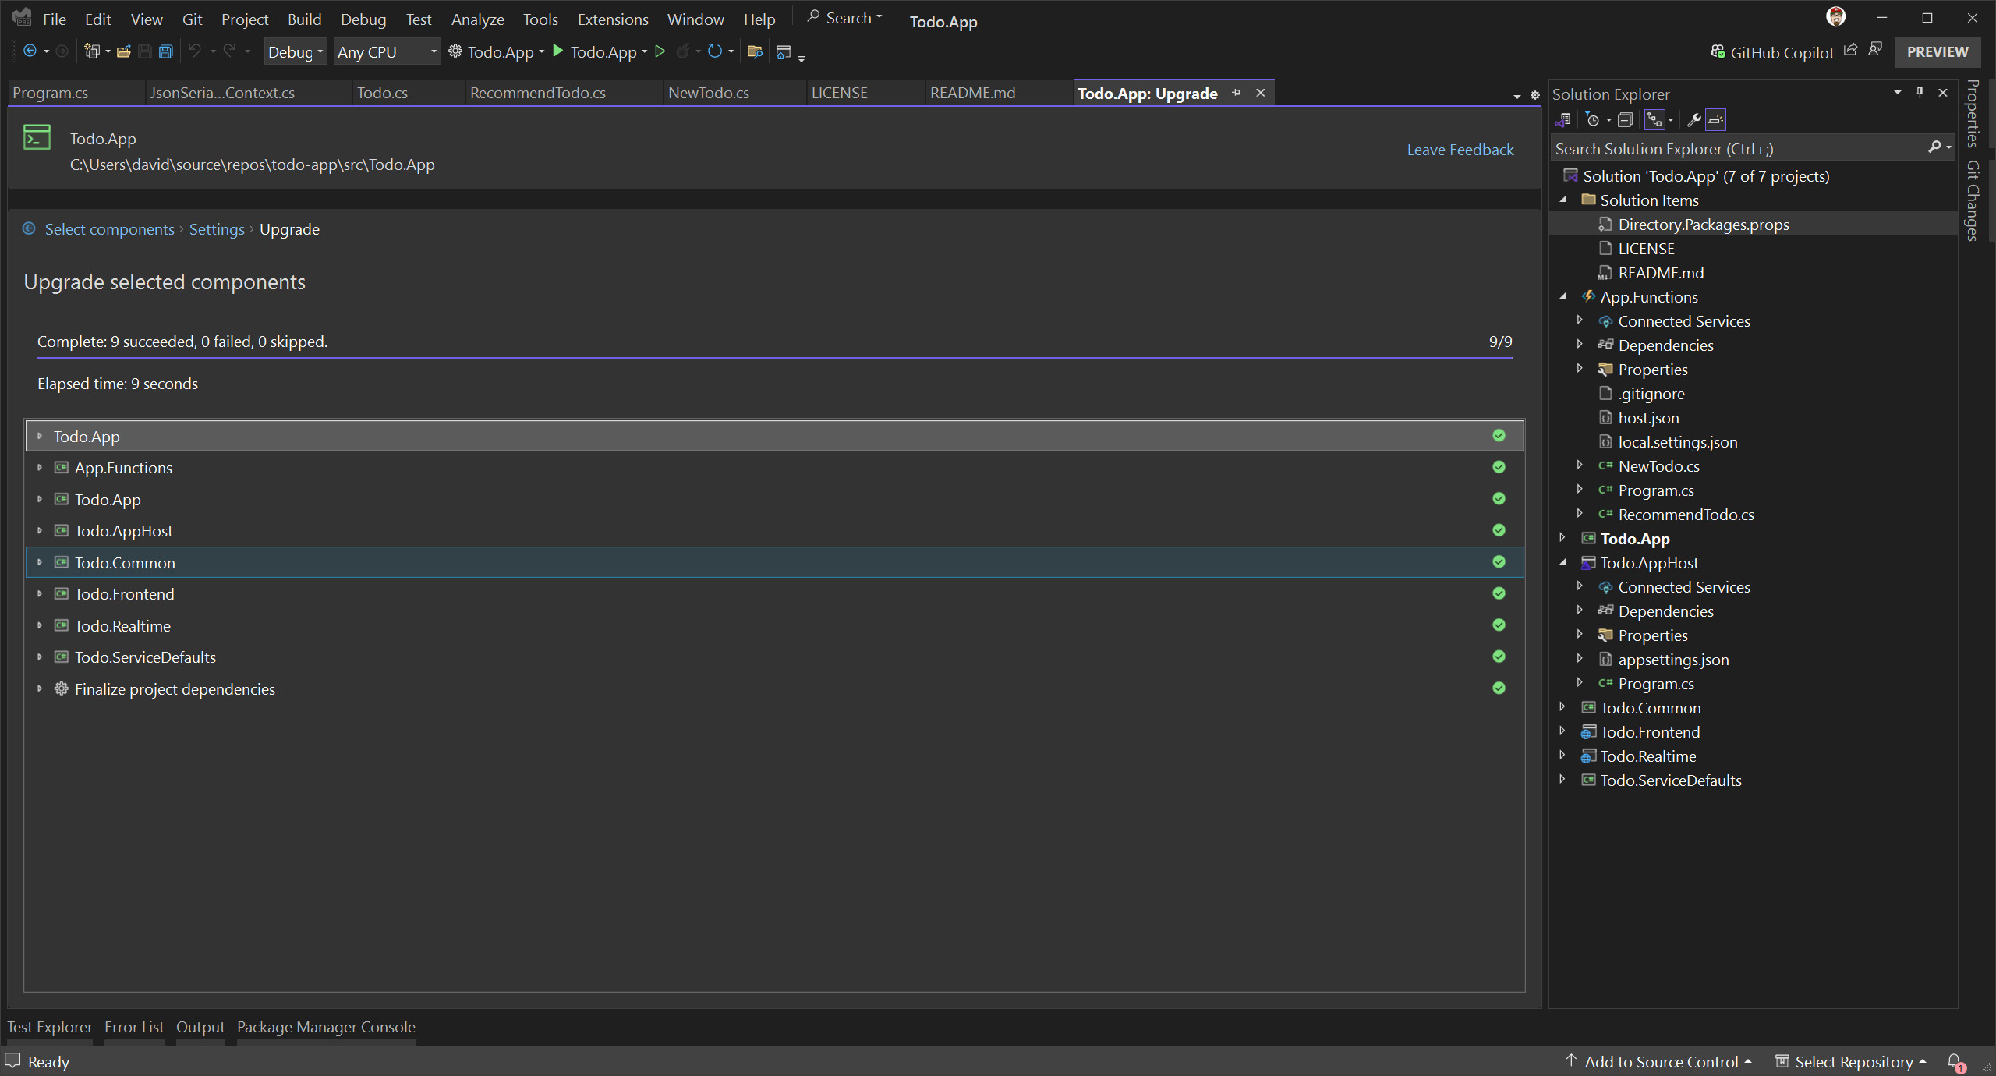The width and height of the screenshot is (1996, 1076).
Task: Expand Todo.ServiceDefaults in Solution Explorer
Action: coord(1562,780)
